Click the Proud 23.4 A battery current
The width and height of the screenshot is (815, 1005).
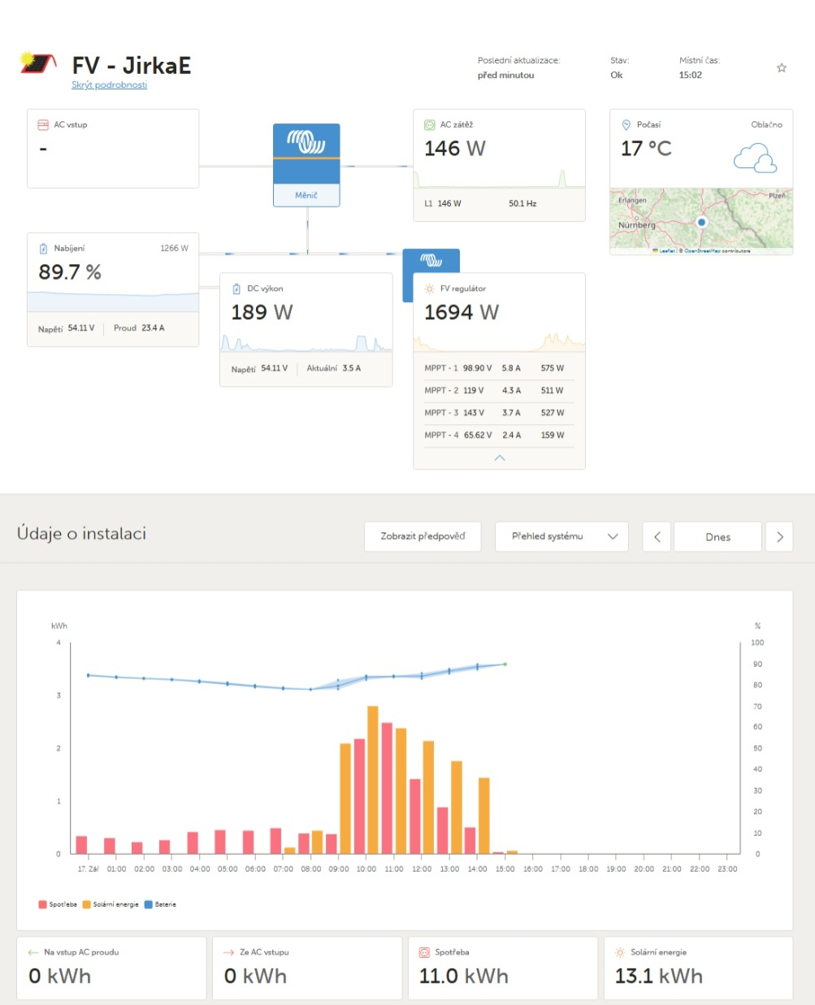(x=139, y=328)
